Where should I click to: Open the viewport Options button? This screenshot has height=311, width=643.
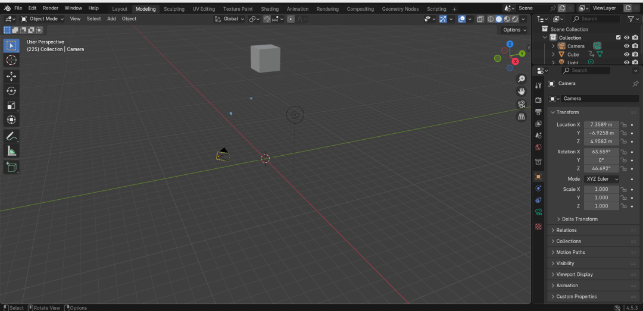(514, 30)
